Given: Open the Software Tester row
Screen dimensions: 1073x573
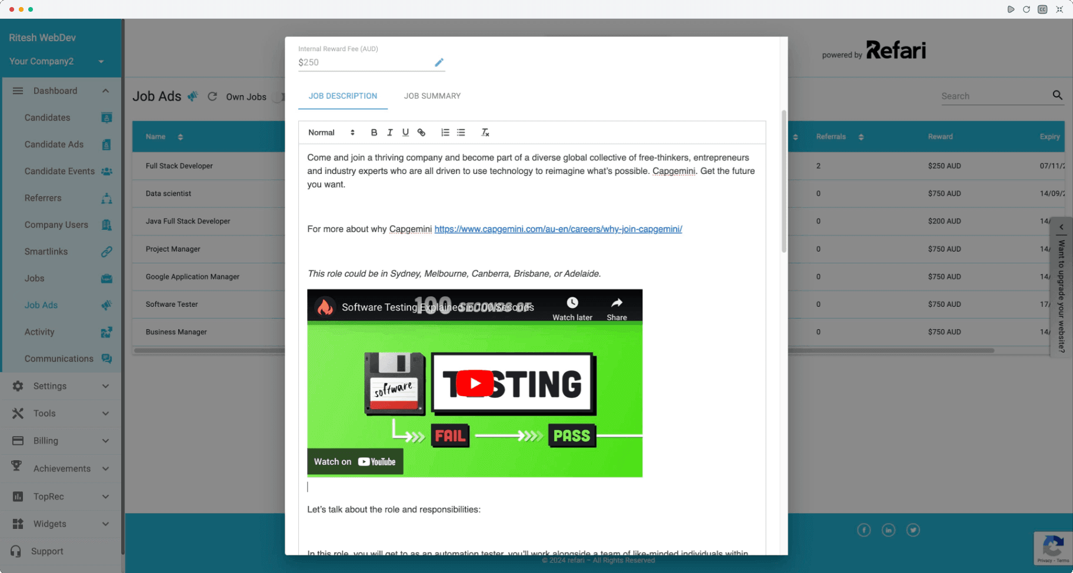Looking at the screenshot, I should click(172, 304).
